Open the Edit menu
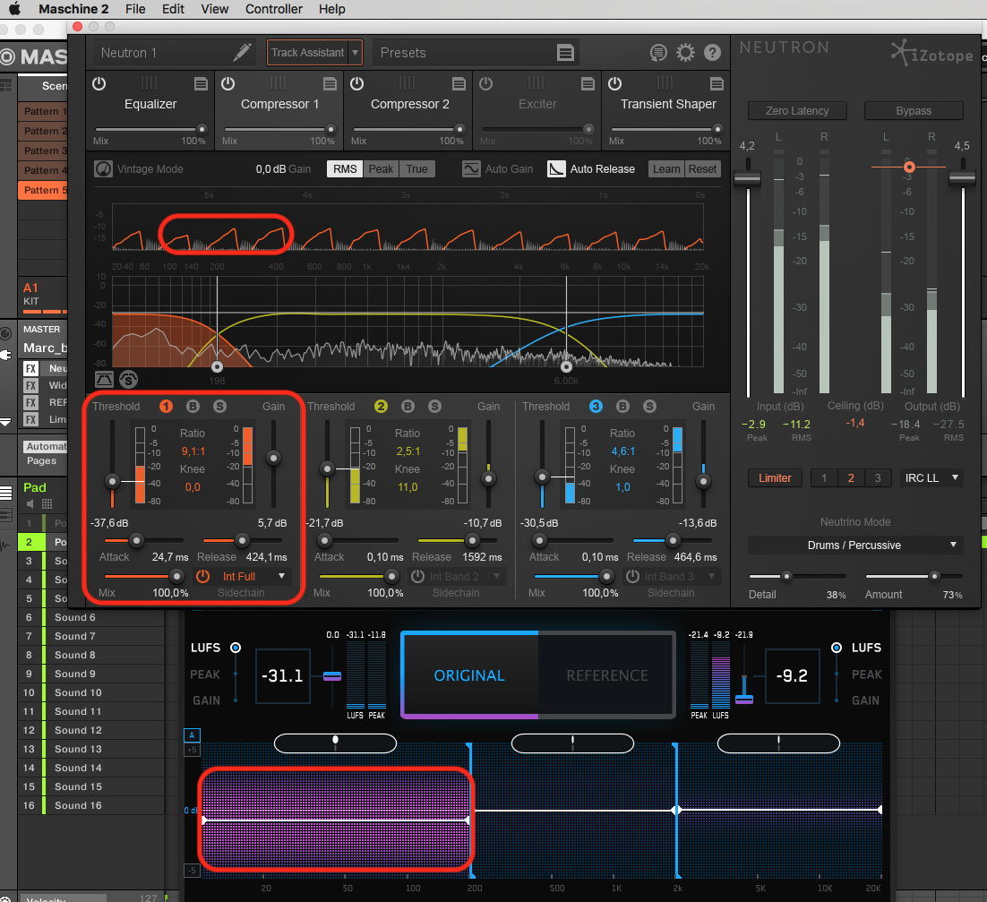This screenshot has width=987, height=902. 174,9
